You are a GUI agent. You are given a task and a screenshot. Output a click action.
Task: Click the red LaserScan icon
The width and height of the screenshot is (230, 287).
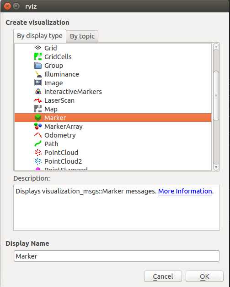tap(38, 100)
